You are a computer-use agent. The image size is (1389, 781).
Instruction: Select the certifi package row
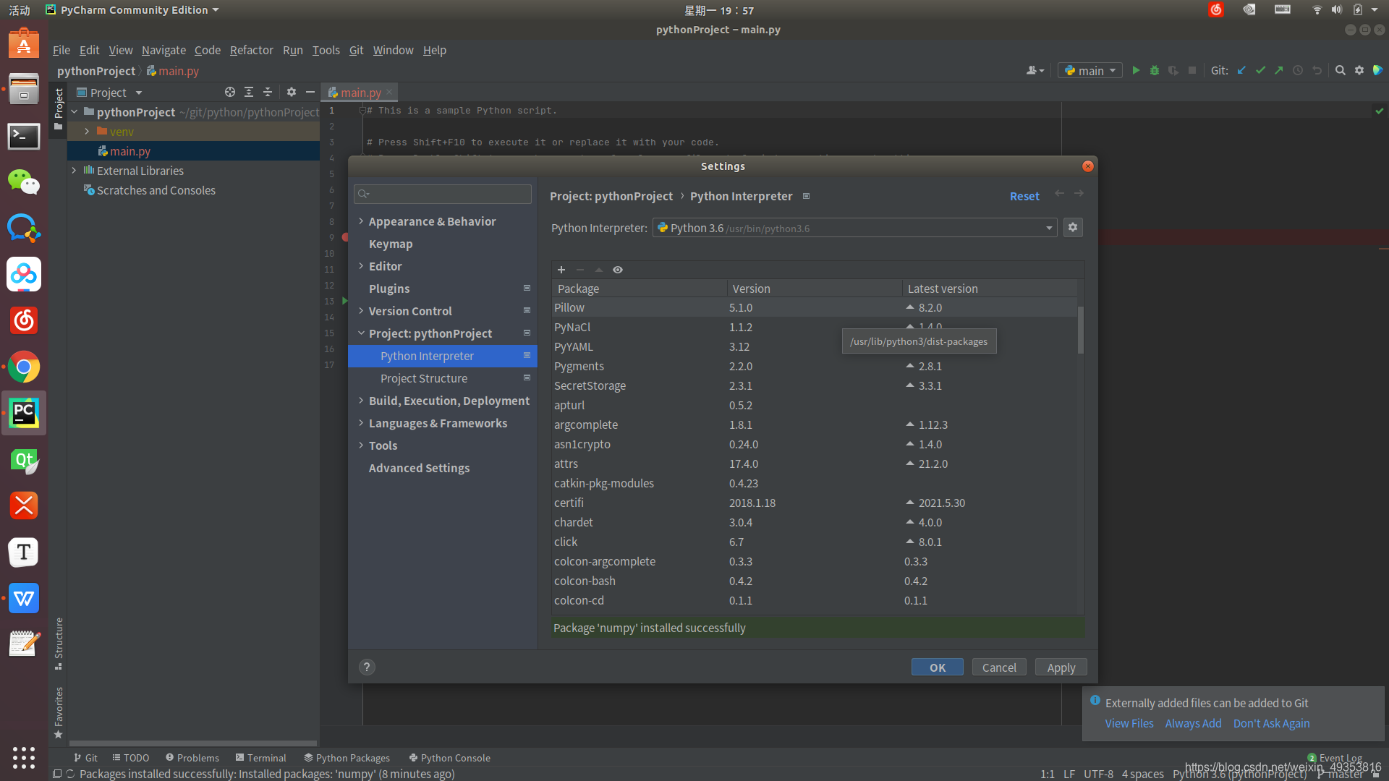point(814,503)
